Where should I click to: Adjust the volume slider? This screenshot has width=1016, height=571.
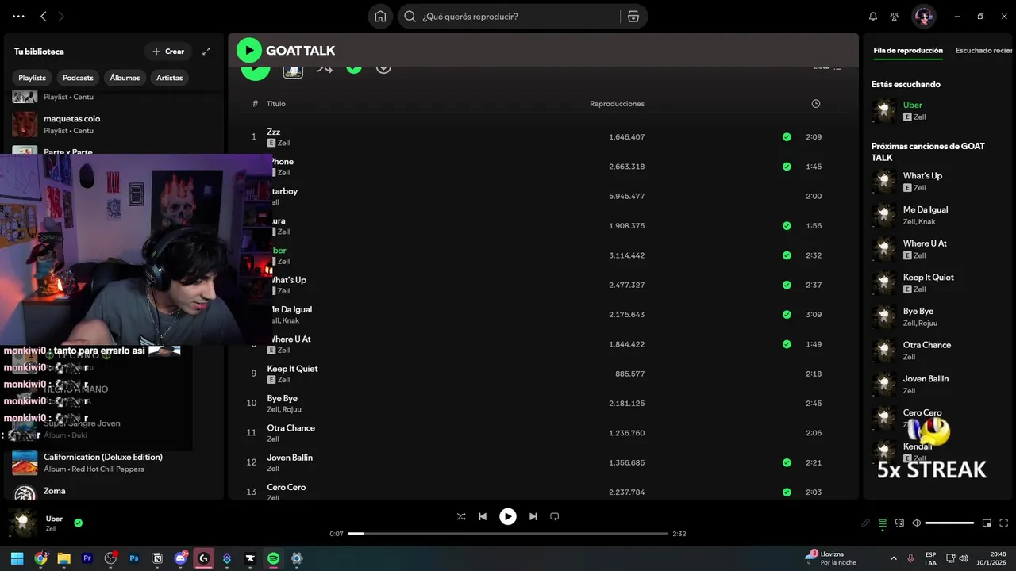tap(949, 523)
